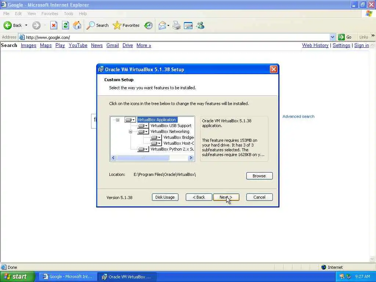Expand the Links toolbar chevron

[373, 36]
